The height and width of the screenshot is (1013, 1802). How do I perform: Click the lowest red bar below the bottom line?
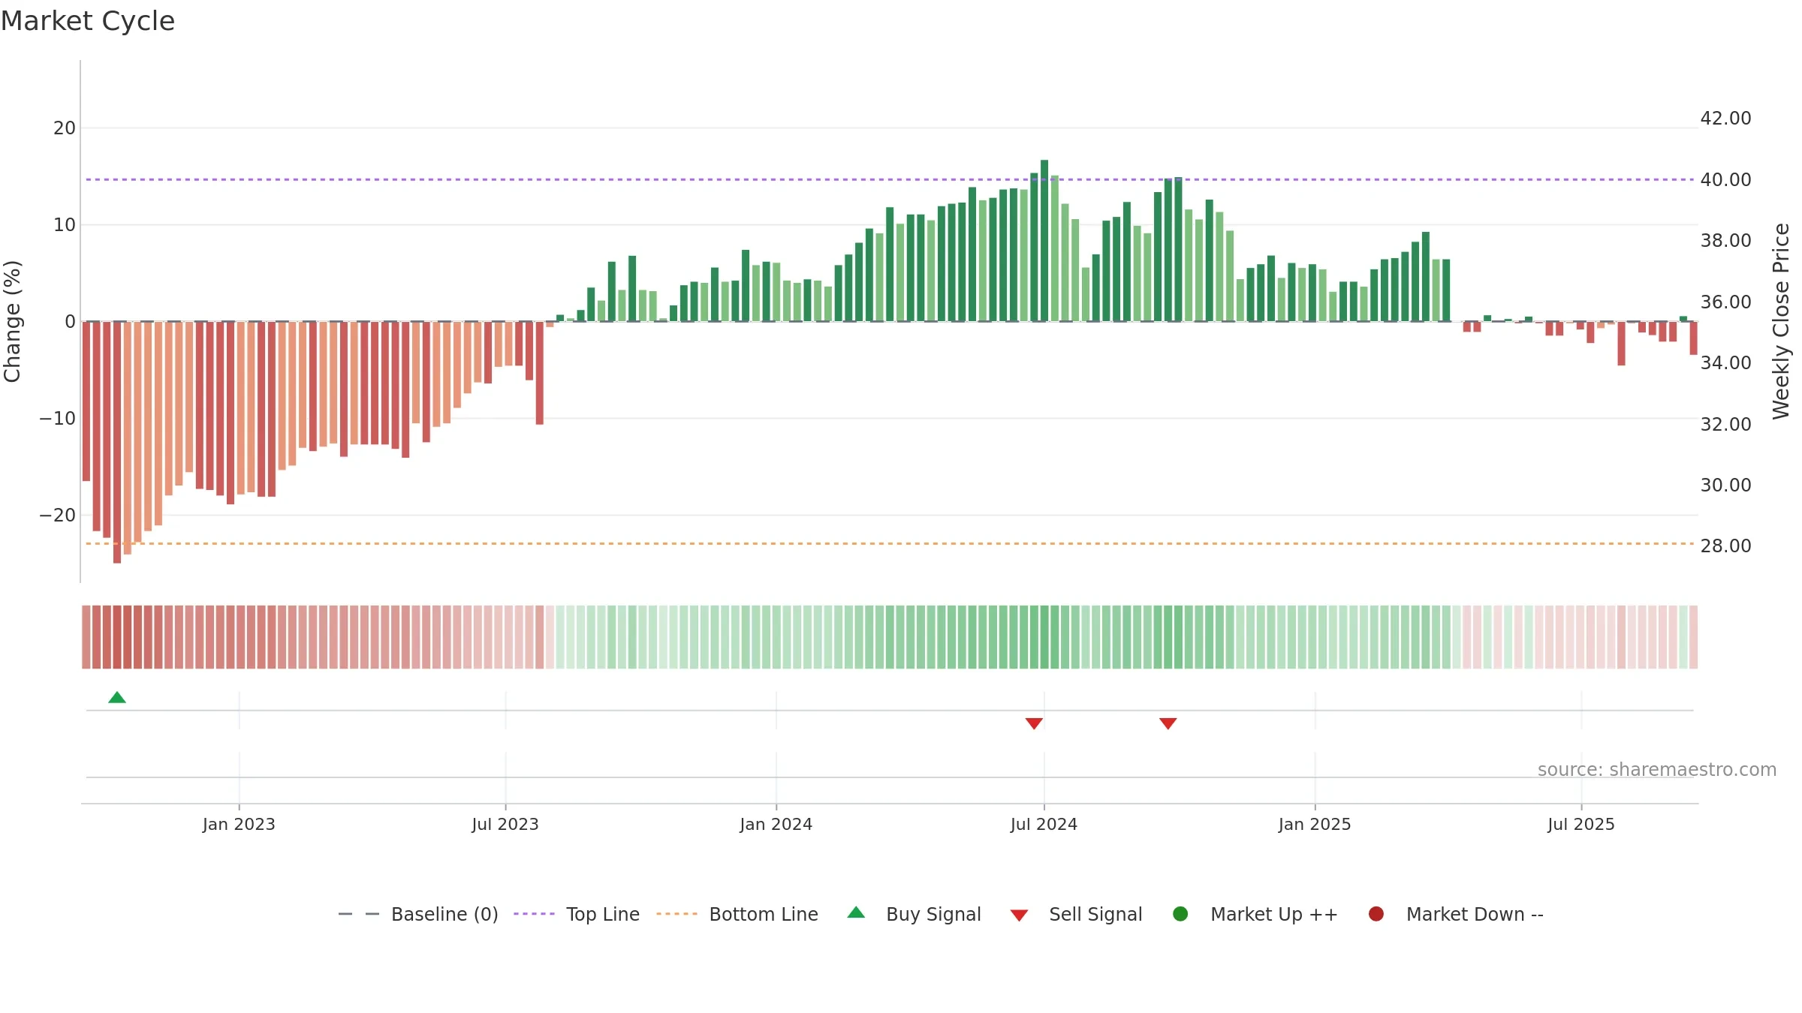[117, 443]
